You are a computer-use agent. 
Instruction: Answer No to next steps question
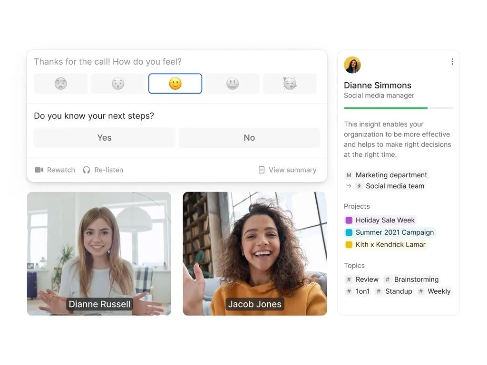coord(249,138)
